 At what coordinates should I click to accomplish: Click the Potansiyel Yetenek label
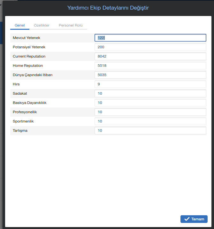(x=29, y=47)
